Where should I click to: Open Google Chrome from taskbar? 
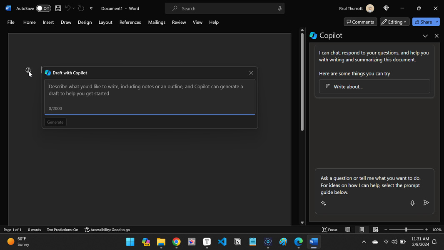pos(177,242)
